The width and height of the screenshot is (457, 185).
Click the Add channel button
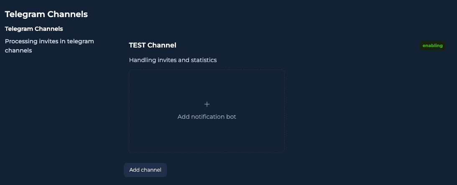pos(145,170)
